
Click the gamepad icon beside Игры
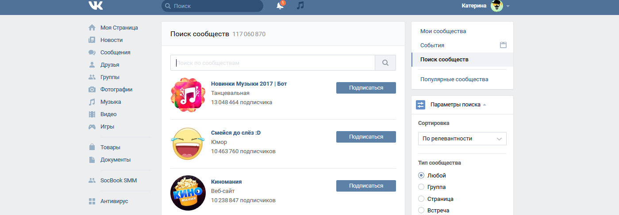point(92,126)
